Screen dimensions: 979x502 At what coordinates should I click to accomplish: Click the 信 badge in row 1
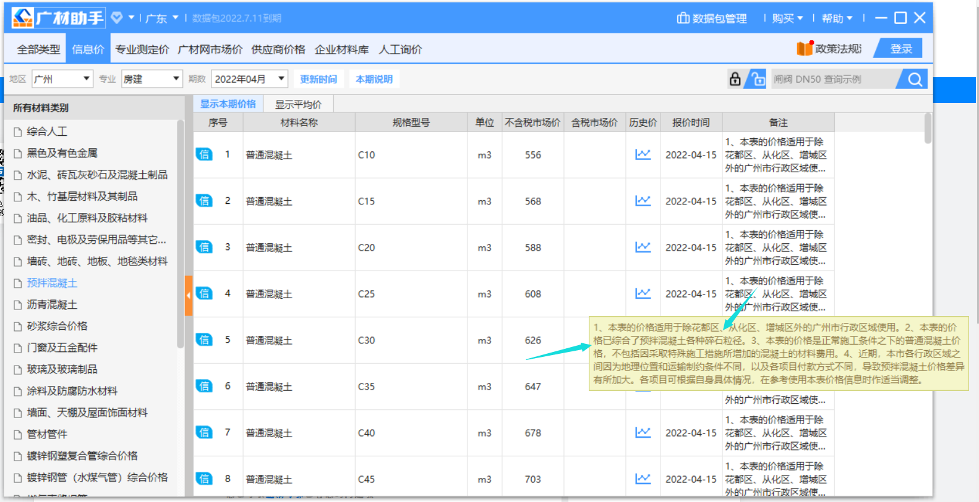click(204, 154)
